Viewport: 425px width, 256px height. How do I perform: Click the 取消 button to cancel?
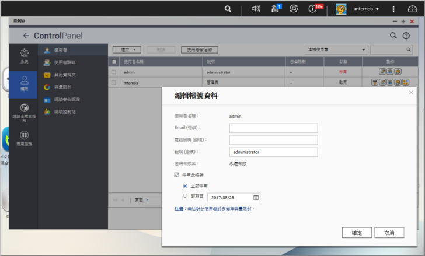(389, 233)
